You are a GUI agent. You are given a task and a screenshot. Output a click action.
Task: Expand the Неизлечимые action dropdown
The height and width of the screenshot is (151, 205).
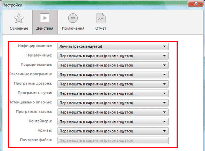(x=113, y=56)
